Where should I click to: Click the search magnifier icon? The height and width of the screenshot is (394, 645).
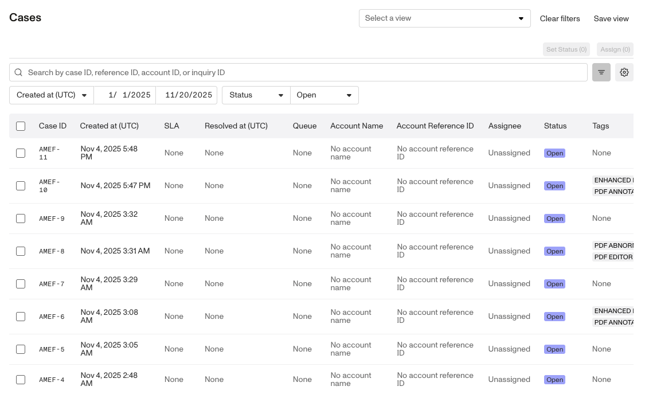tap(18, 72)
